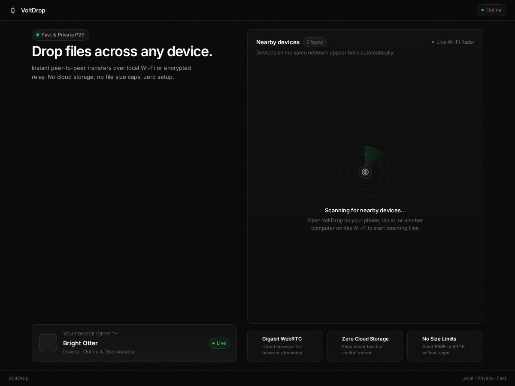Click the Bright Otter device avatar
The height and width of the screenshot is (386, 515).
coord(48,343)
